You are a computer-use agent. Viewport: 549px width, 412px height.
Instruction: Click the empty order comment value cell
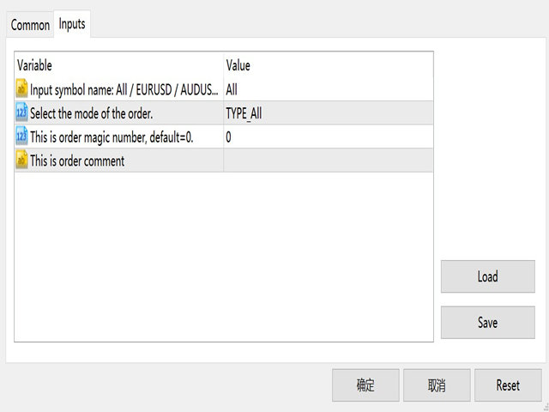[328, 161]
